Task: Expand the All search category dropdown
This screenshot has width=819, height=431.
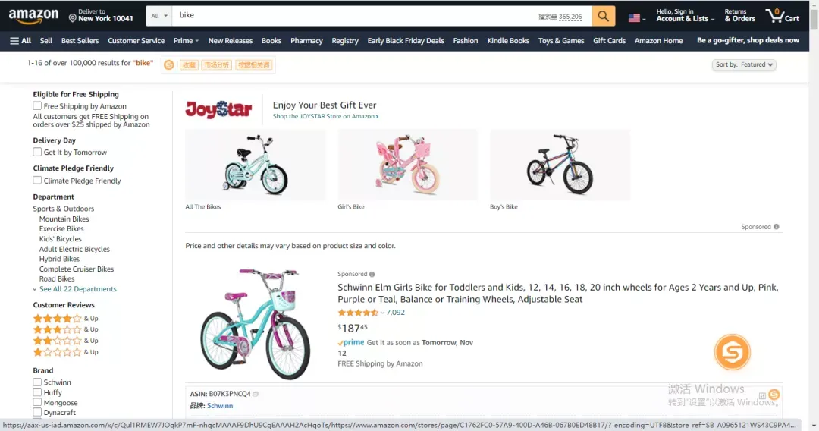Action: pos(158,16)
